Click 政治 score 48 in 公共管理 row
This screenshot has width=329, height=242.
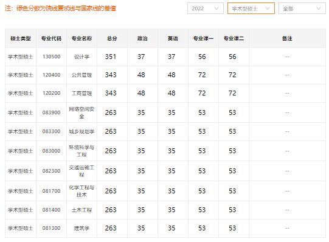click(141, 75)
